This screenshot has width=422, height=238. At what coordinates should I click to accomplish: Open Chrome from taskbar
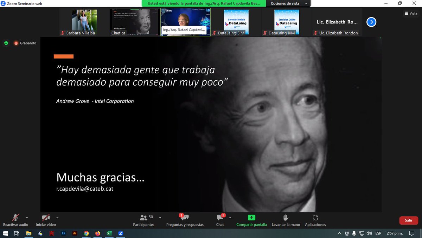pos(86,233)
